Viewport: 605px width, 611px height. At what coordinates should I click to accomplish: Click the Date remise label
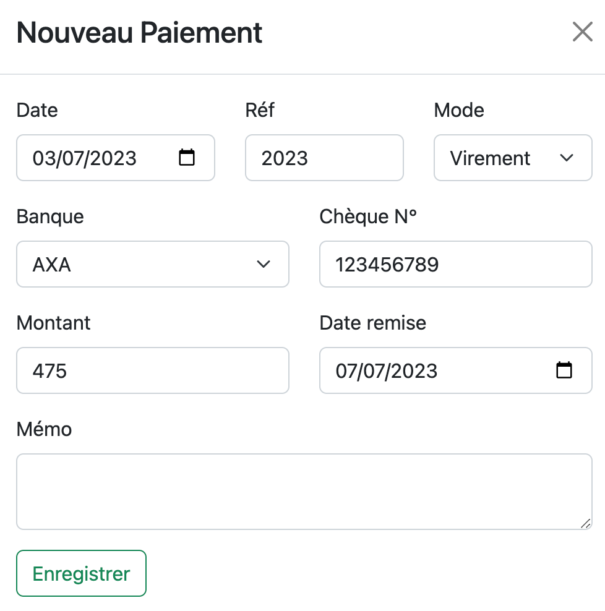coord(372,323)
